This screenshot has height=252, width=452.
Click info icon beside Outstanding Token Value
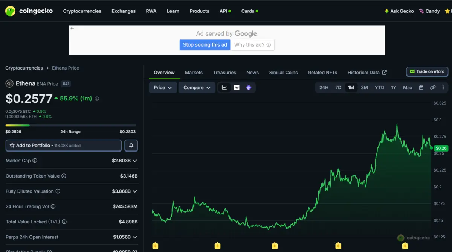coord(64,176)
